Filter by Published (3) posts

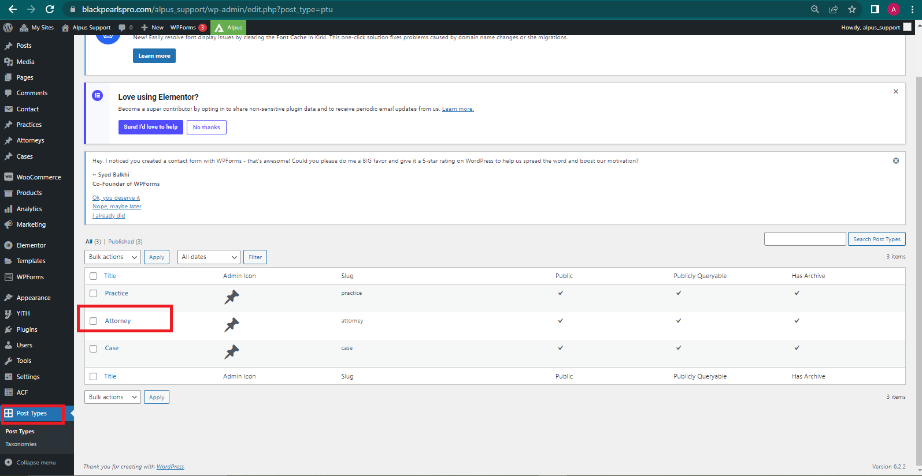(125, 241)
